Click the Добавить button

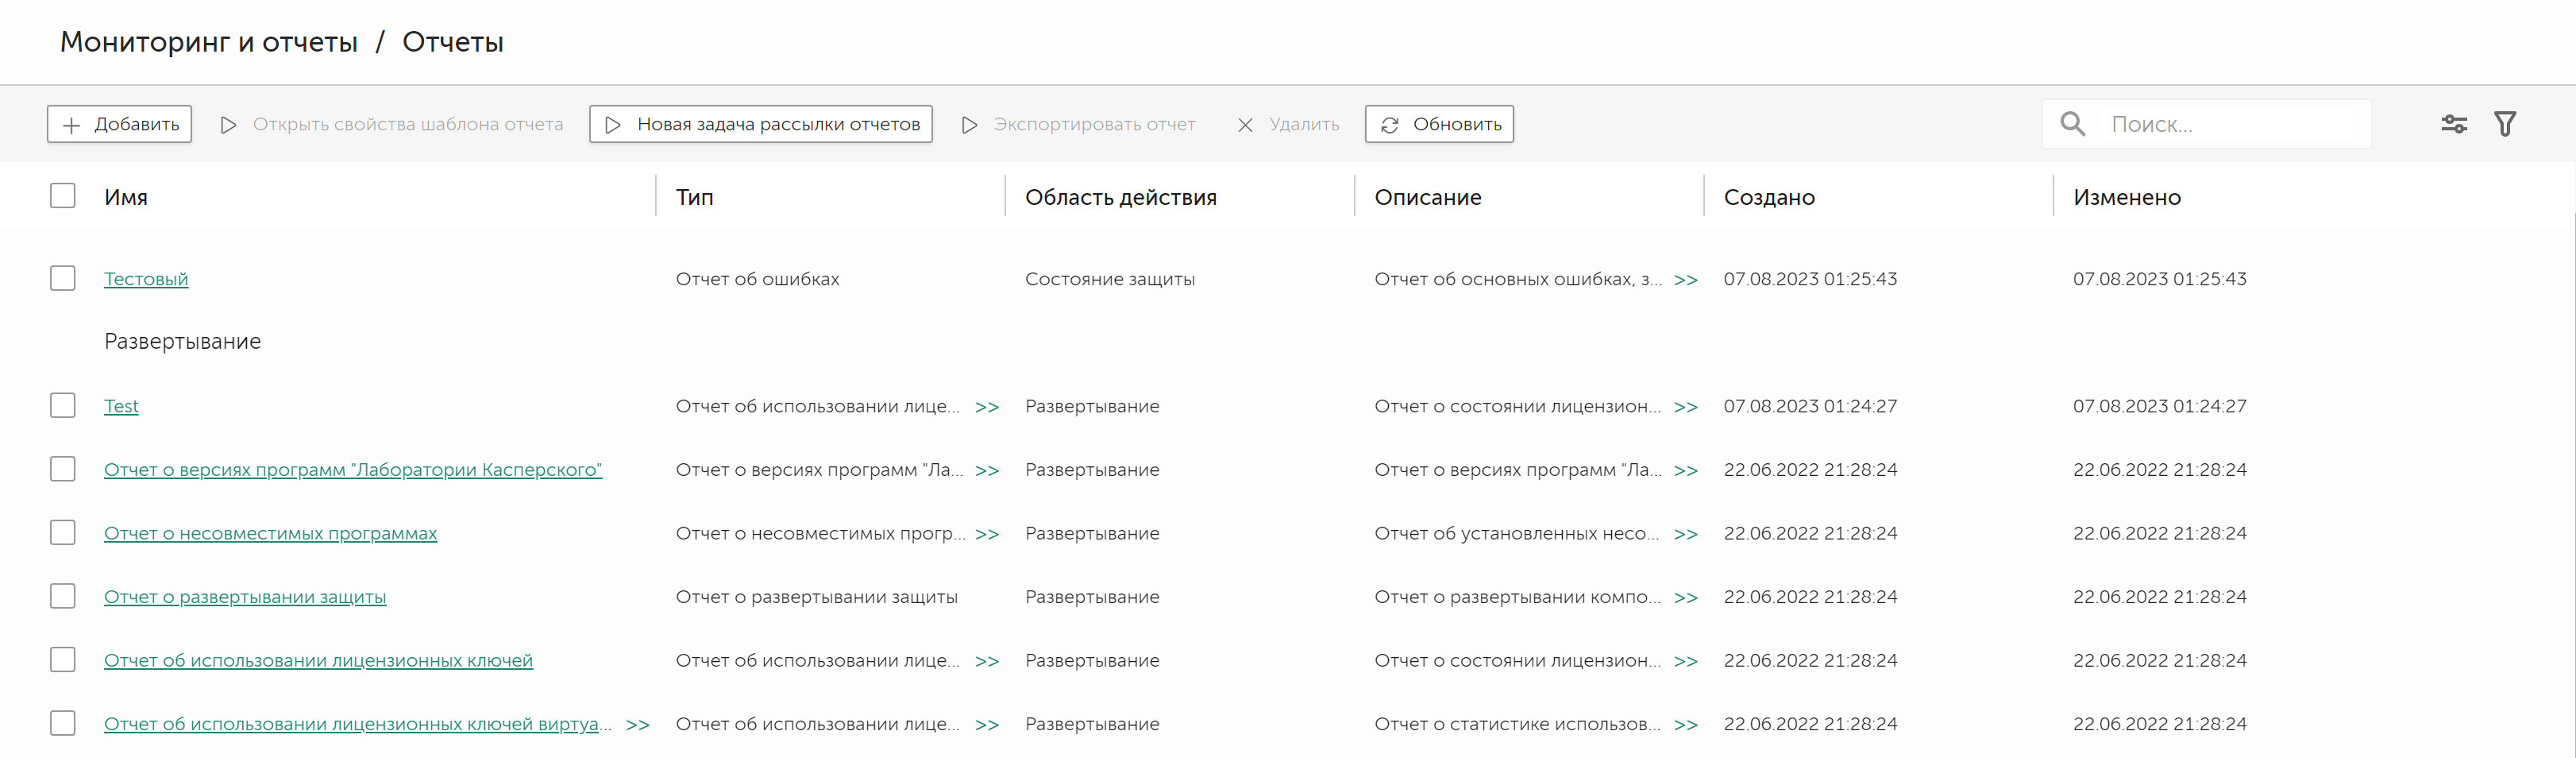(x=119, y=124)
